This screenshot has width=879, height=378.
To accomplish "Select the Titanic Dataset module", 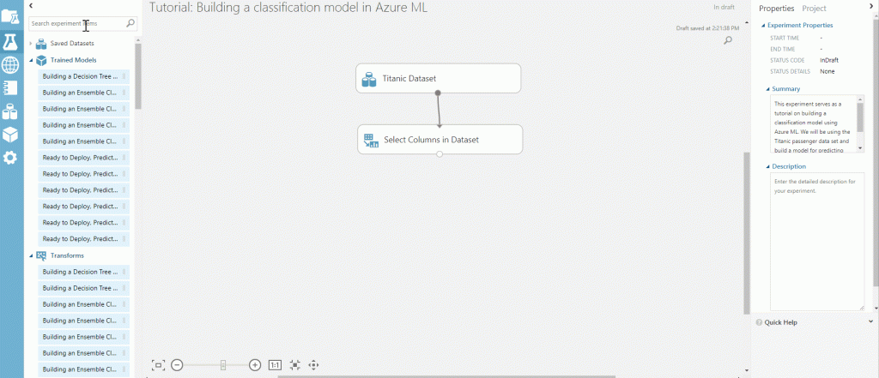I will pyautogui.click(x=438, y=79).
